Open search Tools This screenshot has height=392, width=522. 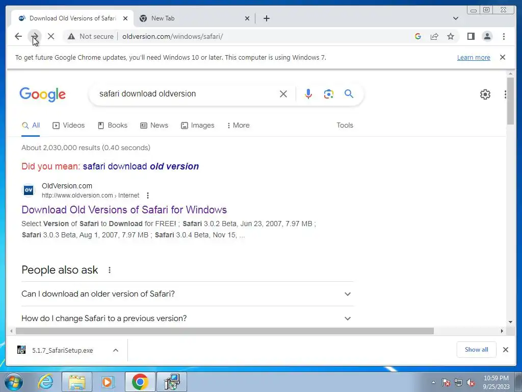coord(345,126)
